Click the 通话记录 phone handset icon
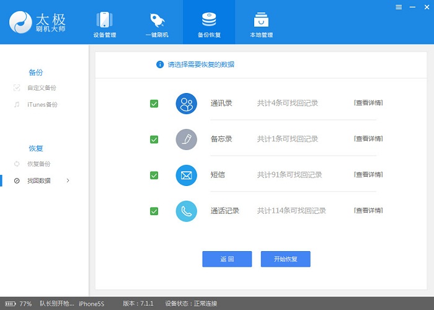Viewport: 434px width, 310px height. coord(186,211)
